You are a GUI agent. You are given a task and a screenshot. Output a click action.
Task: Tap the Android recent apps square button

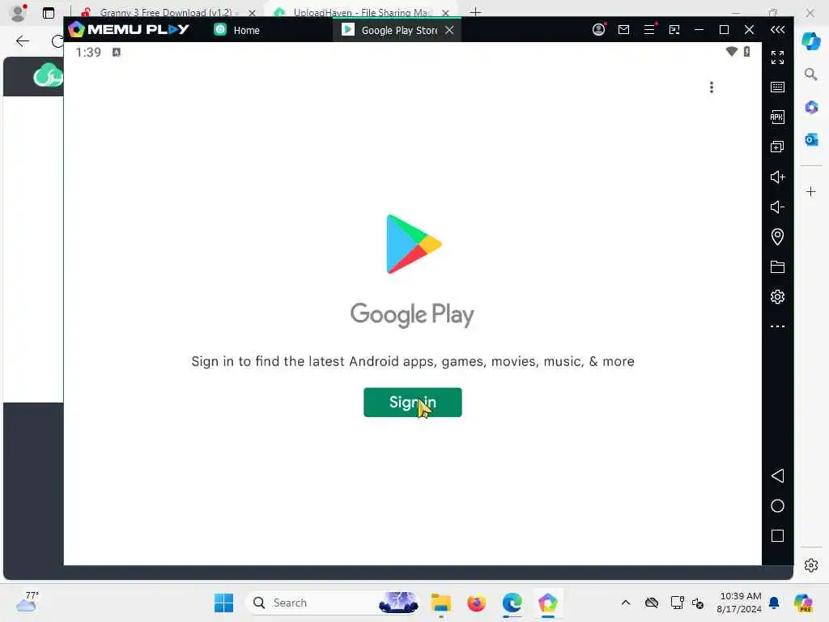(x=777, y=536)
